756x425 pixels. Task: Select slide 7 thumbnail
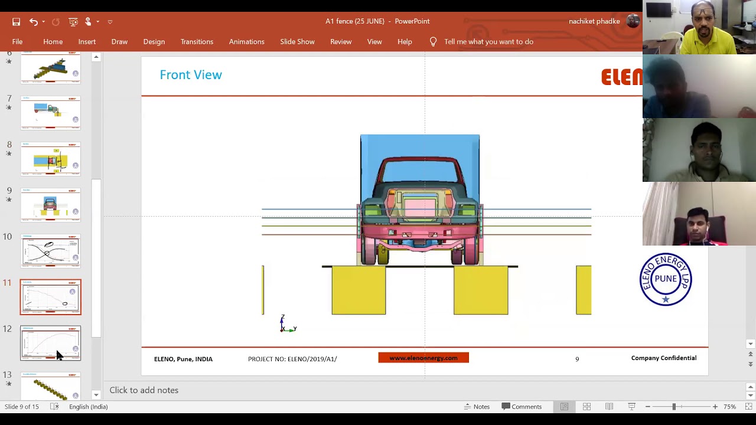(x=50, y=112)
